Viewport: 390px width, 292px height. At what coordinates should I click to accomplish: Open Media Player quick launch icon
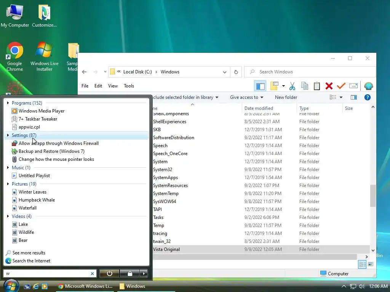(45, 286)
